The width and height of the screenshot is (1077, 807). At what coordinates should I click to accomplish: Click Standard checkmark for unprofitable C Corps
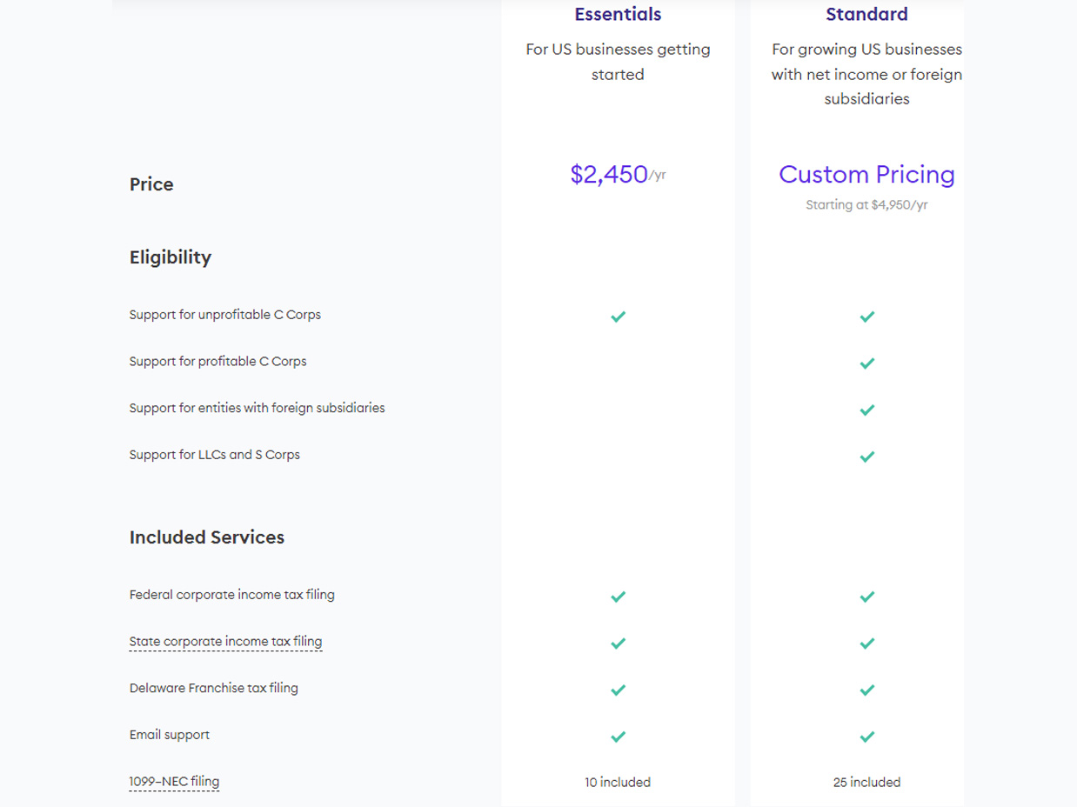[866, 317]
